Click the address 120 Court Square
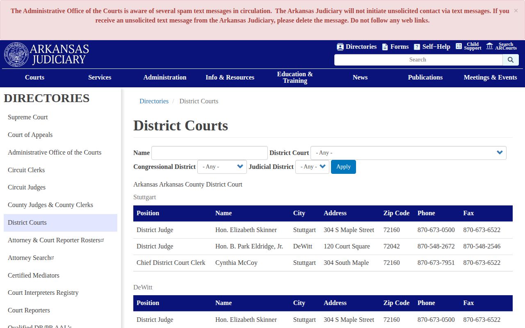Screen dimensions: 525x328 coord(347,246)
